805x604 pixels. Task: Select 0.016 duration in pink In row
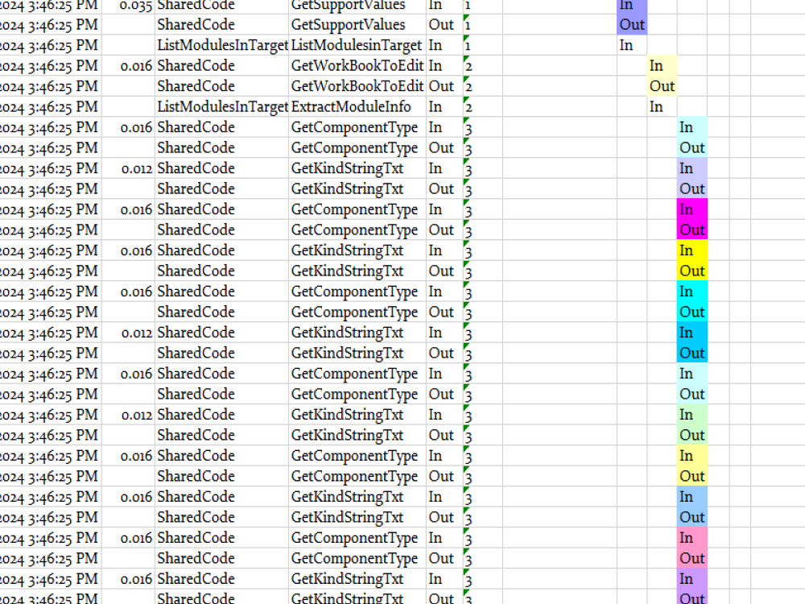(128, 538)
